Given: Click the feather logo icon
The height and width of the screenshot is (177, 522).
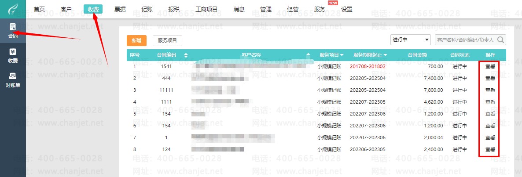Looking at the screenshot, I should click(x=13, y=9).
